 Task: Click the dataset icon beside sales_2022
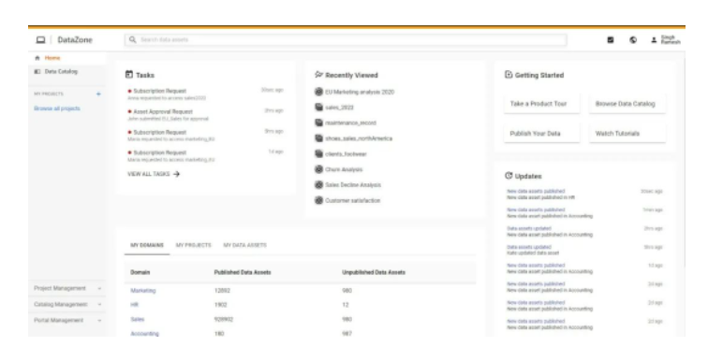click(318, 108)
